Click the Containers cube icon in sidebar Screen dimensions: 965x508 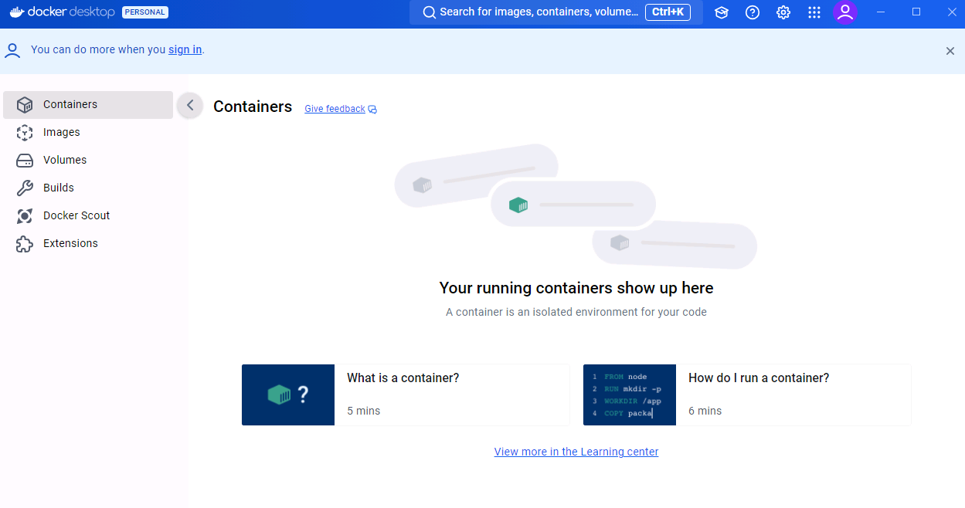(x=25, y=105)
